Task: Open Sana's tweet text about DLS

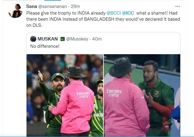Action: [103, 19]
